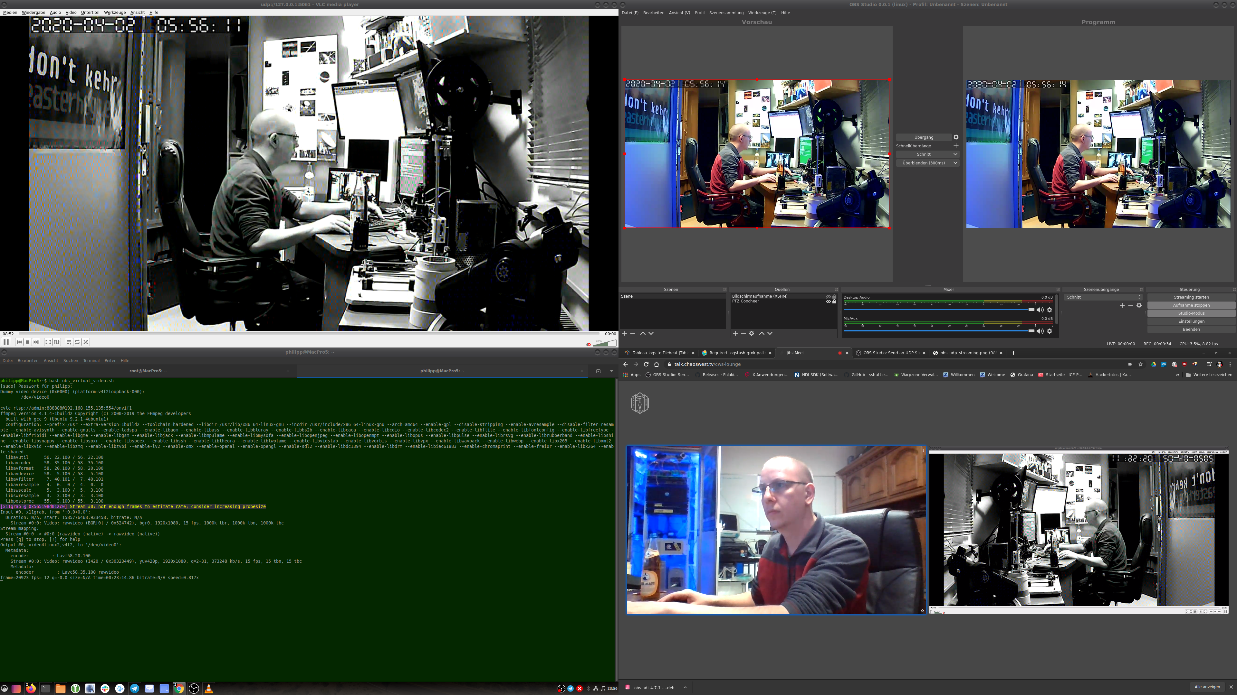The image size is (1237, 695).
Task: Open the Szenensammlung menu in OBS
Action: 726,13
